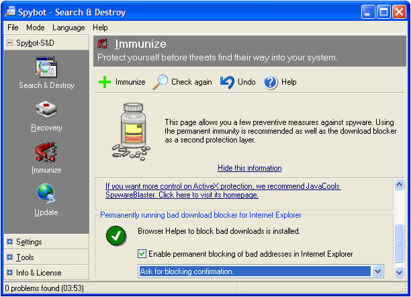Expand the Tools sidebar section

(x=9, y=257)
